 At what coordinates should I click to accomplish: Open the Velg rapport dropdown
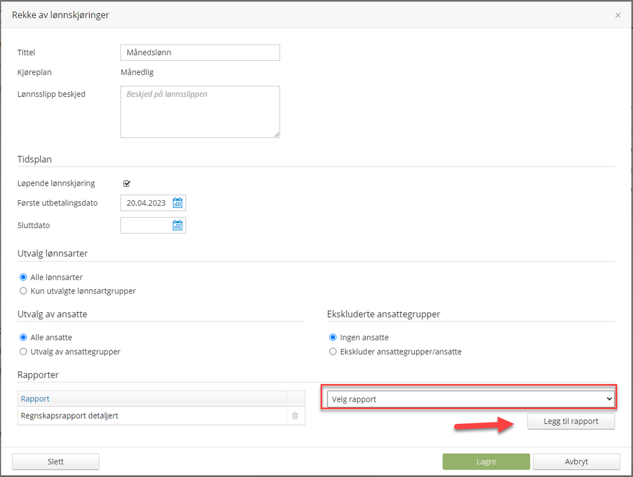471,399
